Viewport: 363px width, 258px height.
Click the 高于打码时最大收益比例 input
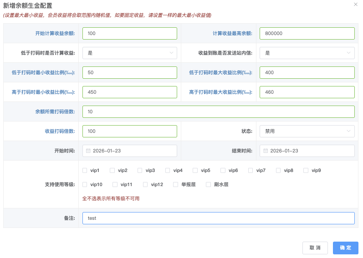tap(307, 92)
